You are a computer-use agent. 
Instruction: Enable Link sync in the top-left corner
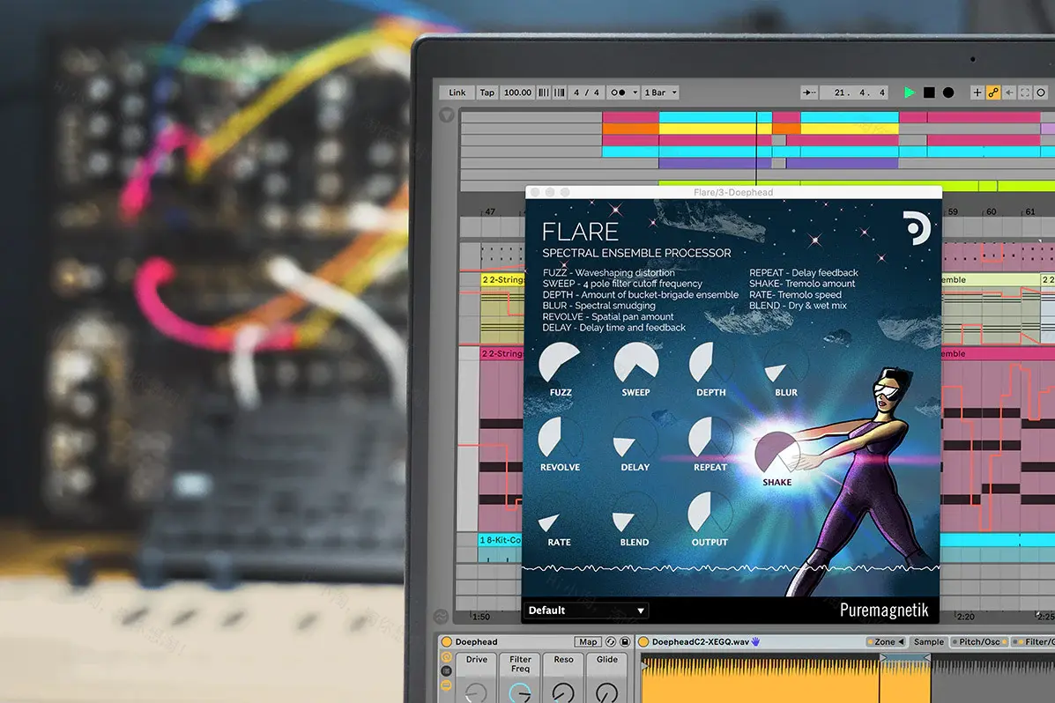[456, 92]
